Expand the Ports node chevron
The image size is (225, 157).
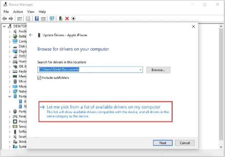10,111
